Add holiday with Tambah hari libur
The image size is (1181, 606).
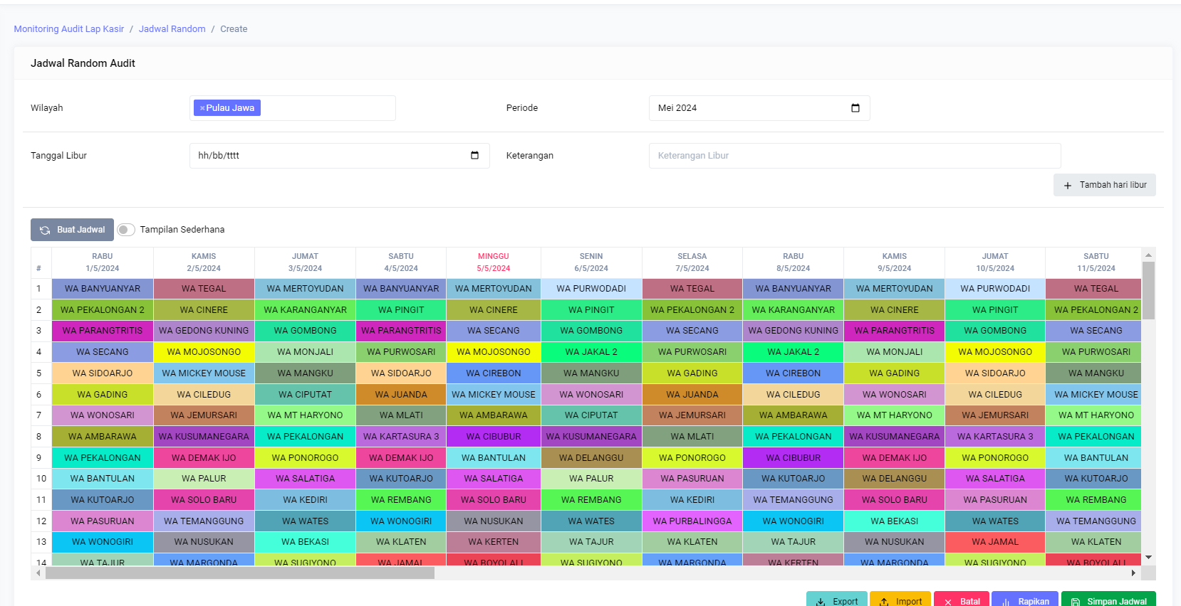[1104, 185]
